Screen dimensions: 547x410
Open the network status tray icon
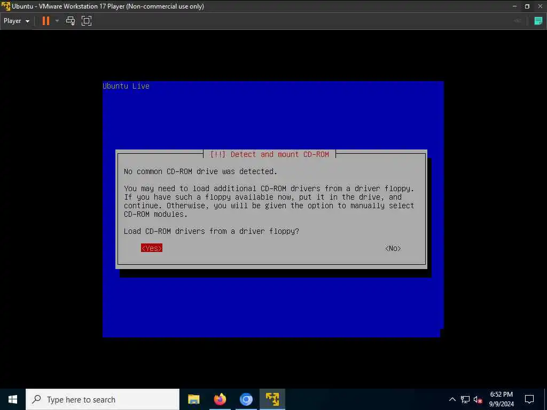point(465,399)
